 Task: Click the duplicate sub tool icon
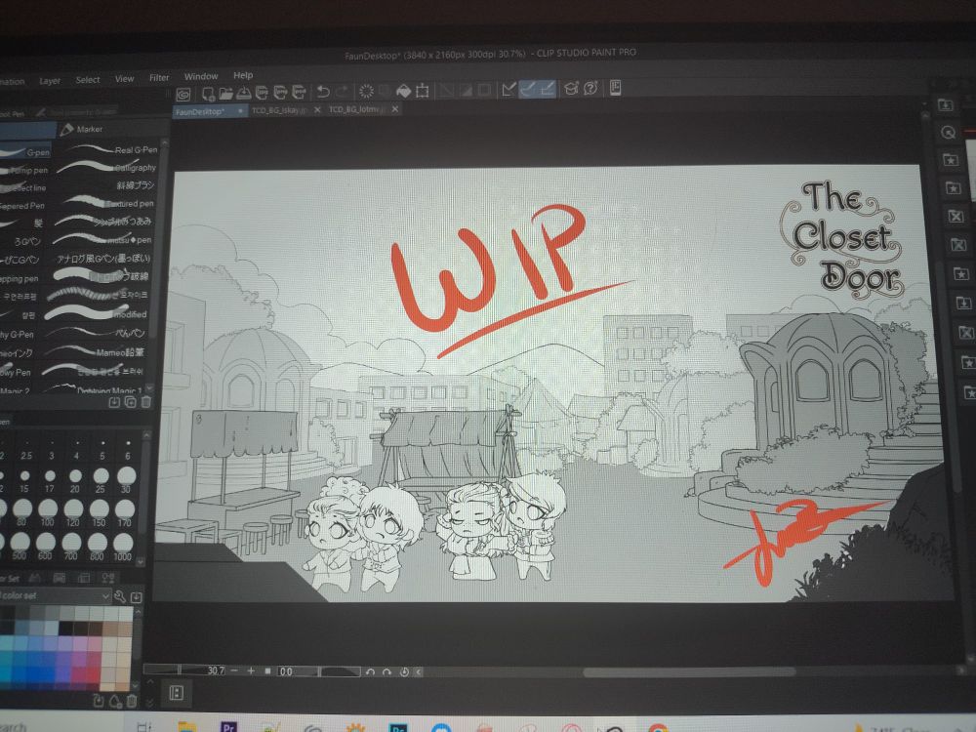(x=130, y=402)
